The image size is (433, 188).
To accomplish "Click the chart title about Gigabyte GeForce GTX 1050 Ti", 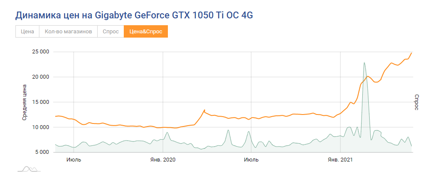I will [134, 16].
